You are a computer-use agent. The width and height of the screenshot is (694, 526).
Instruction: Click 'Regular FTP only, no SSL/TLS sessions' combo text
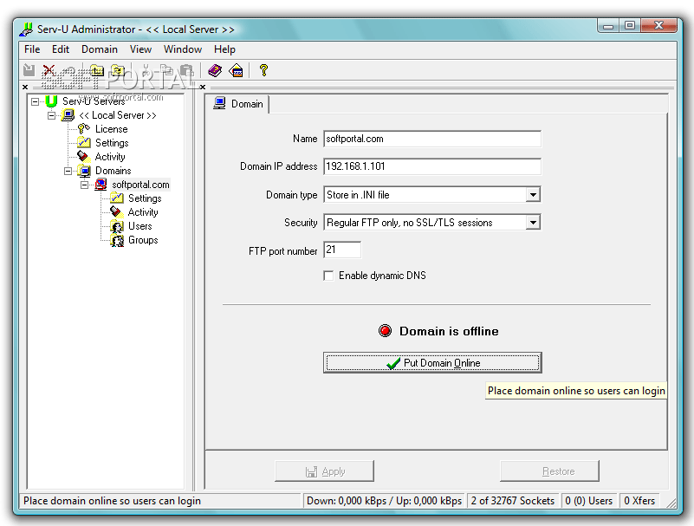(x=410, y=223)
